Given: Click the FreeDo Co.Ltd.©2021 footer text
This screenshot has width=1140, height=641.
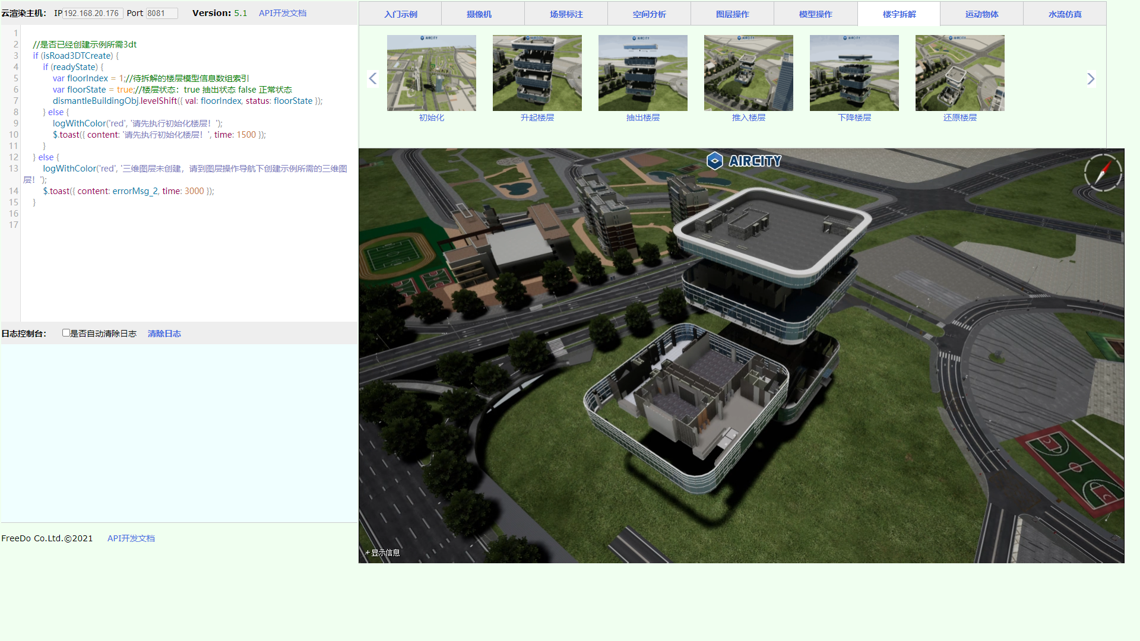Looking at the screenshot, I should [47, 538].
